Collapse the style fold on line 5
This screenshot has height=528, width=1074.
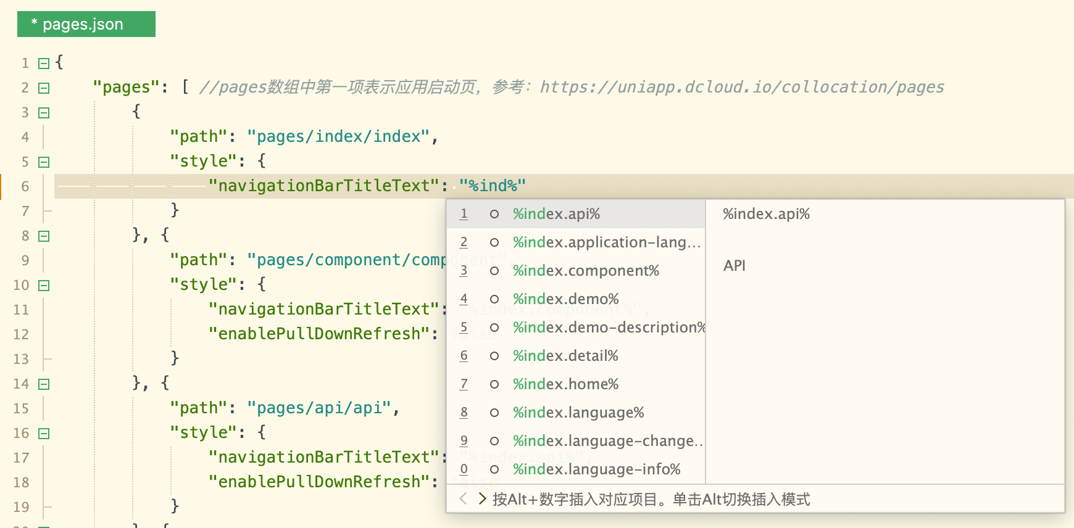point(44,162)
